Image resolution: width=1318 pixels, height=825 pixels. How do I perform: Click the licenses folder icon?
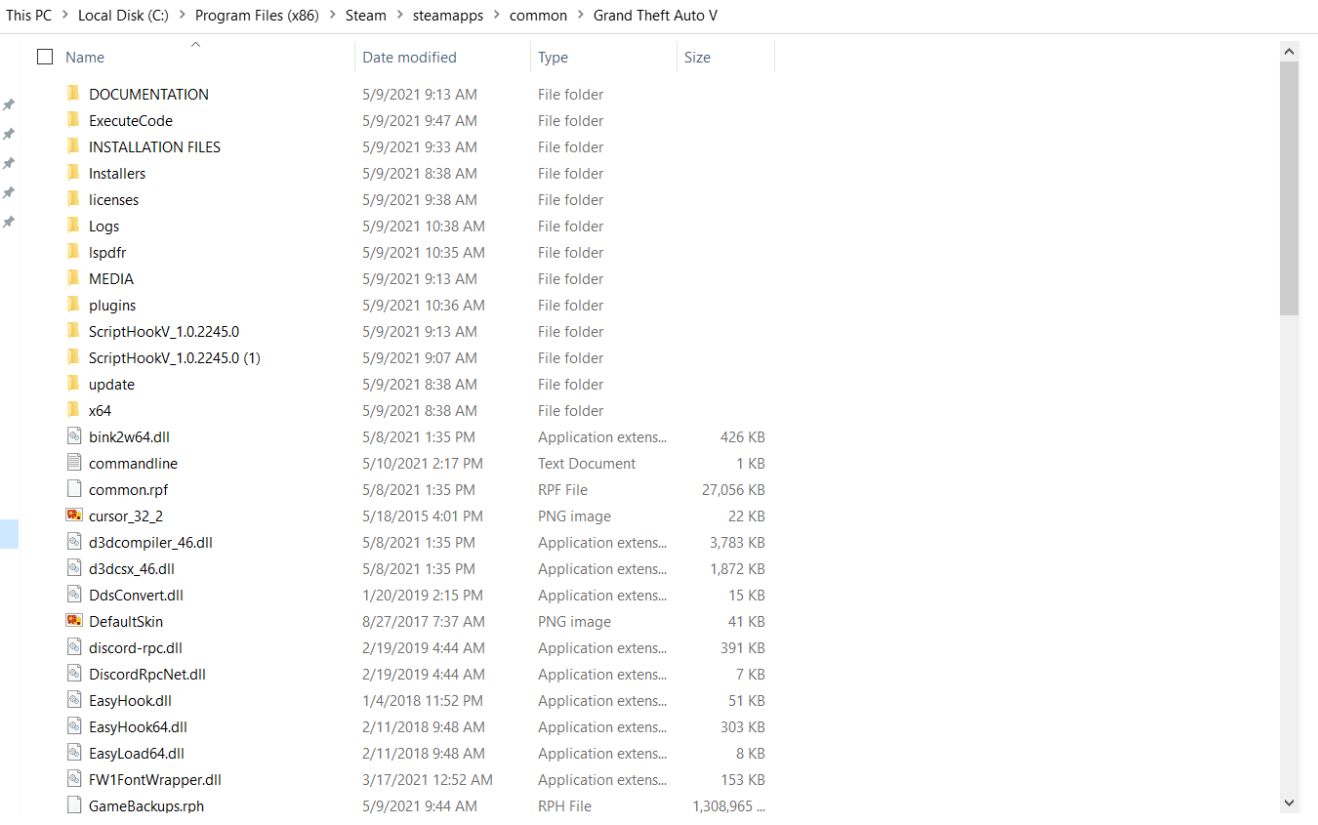(73, 199)
